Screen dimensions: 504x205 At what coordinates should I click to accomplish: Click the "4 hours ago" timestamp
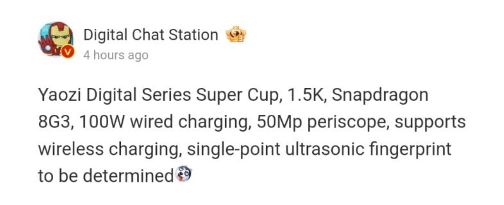click(116, 55)
